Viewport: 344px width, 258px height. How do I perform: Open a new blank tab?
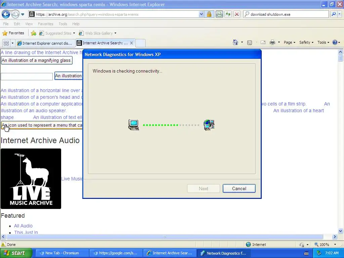(140, 43)
